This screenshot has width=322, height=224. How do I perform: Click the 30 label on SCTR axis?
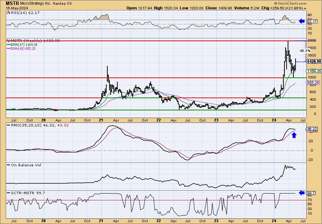click(x=309, y=209)
